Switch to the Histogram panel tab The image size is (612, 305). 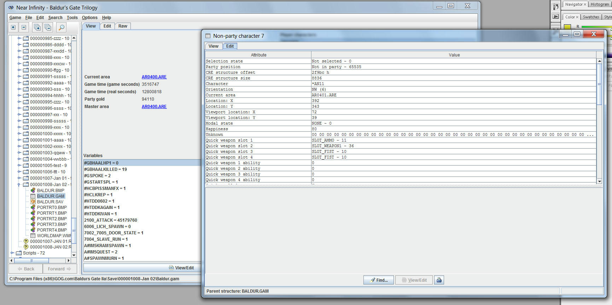600,4
